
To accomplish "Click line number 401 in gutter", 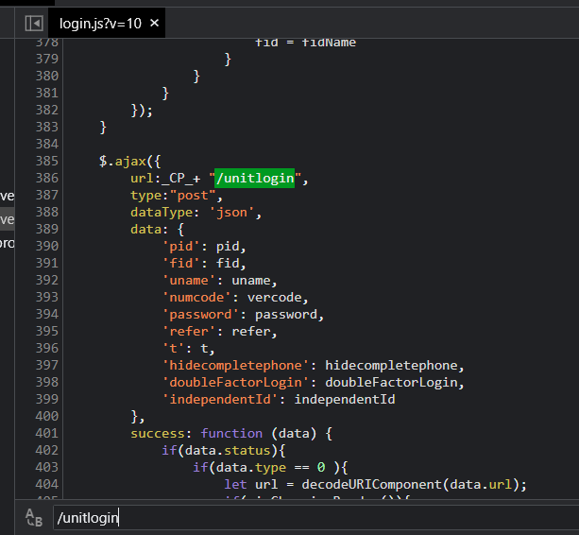I will pyautogui.click(x=47, y=433).
